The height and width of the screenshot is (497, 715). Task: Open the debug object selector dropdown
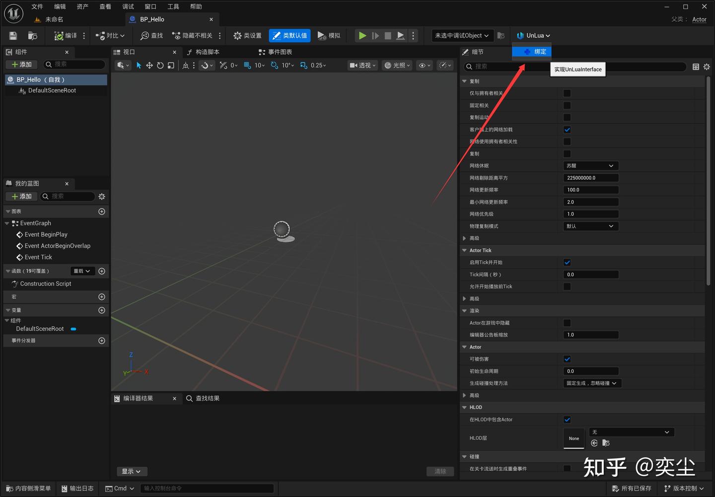click(462, 36)
